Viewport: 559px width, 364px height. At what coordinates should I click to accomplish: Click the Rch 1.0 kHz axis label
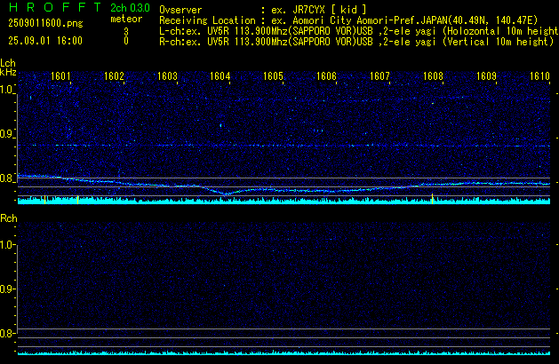pyautogui.click(x=7, y=245)
